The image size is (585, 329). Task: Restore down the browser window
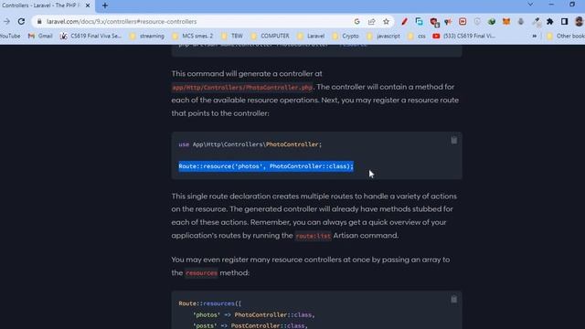point(572,5)
